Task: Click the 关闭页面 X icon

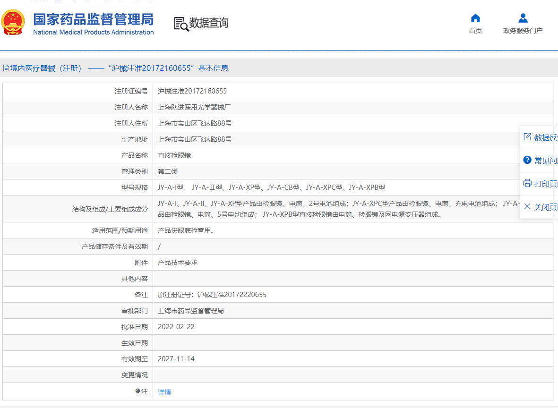Action: tap(527, 206)
